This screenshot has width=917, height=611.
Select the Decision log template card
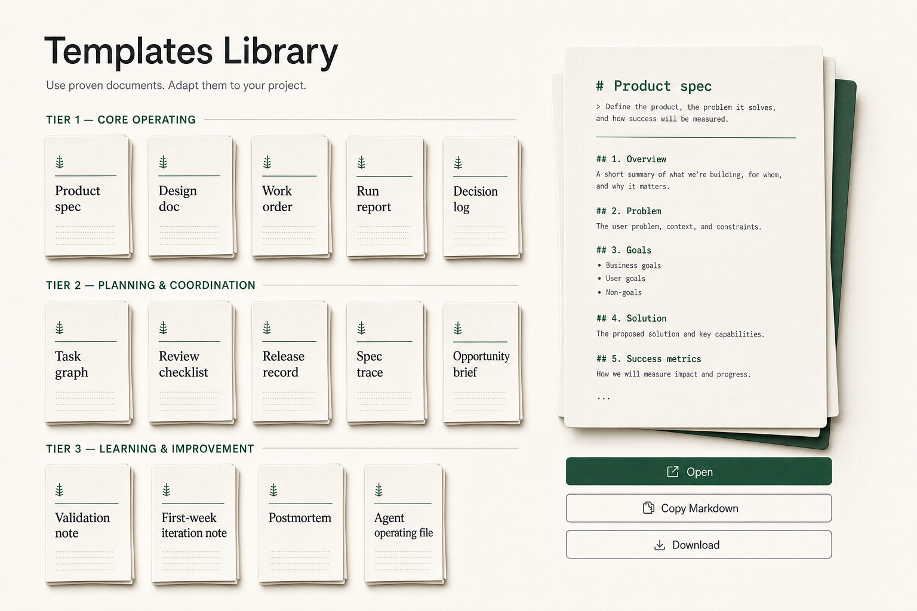click(x=482, y=196)
